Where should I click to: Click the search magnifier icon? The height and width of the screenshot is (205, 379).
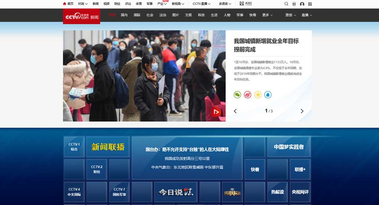[286, 4]
